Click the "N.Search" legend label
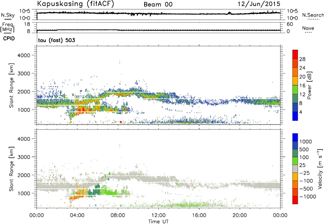Viewport: 324px width, 224px height. 313,15
